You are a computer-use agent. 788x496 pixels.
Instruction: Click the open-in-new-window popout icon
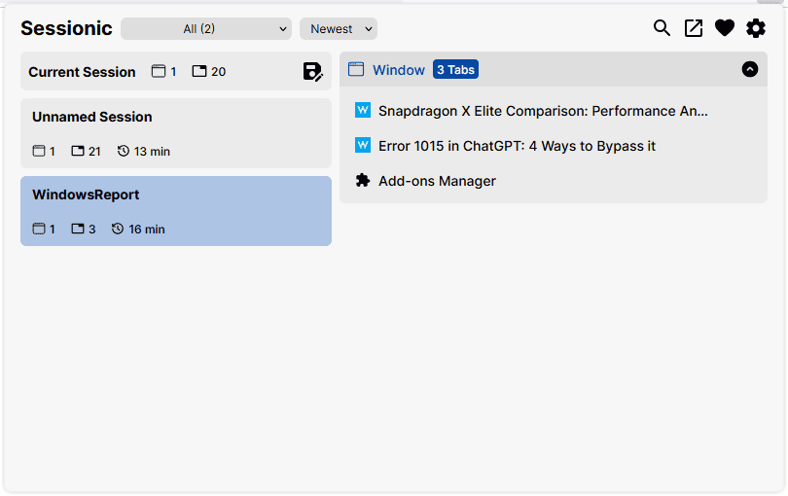tap(694, 28)
